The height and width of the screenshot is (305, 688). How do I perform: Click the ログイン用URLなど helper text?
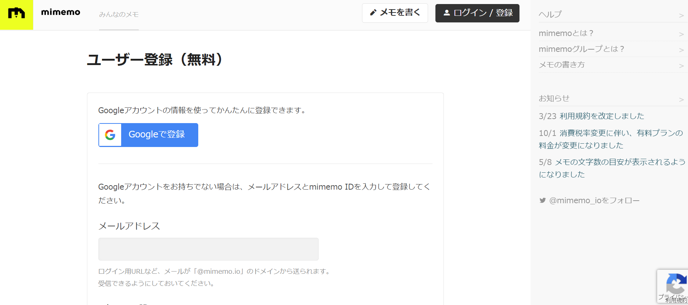[215, 277]
